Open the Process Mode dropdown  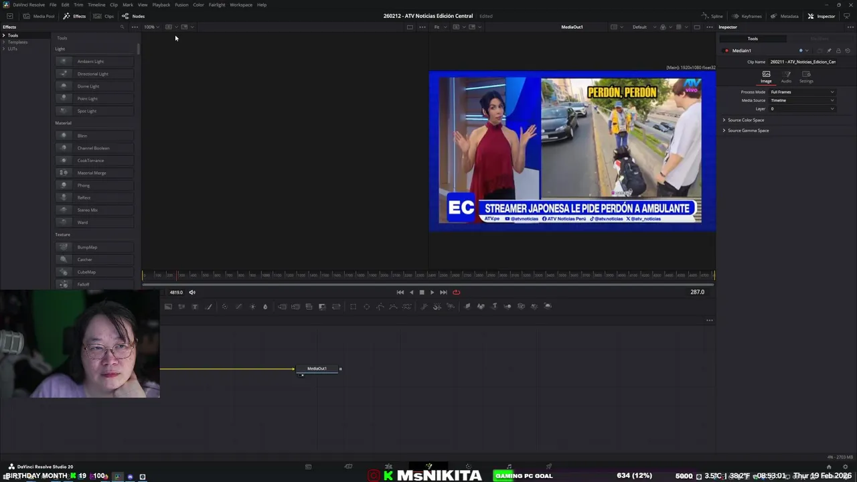point(802,92)
